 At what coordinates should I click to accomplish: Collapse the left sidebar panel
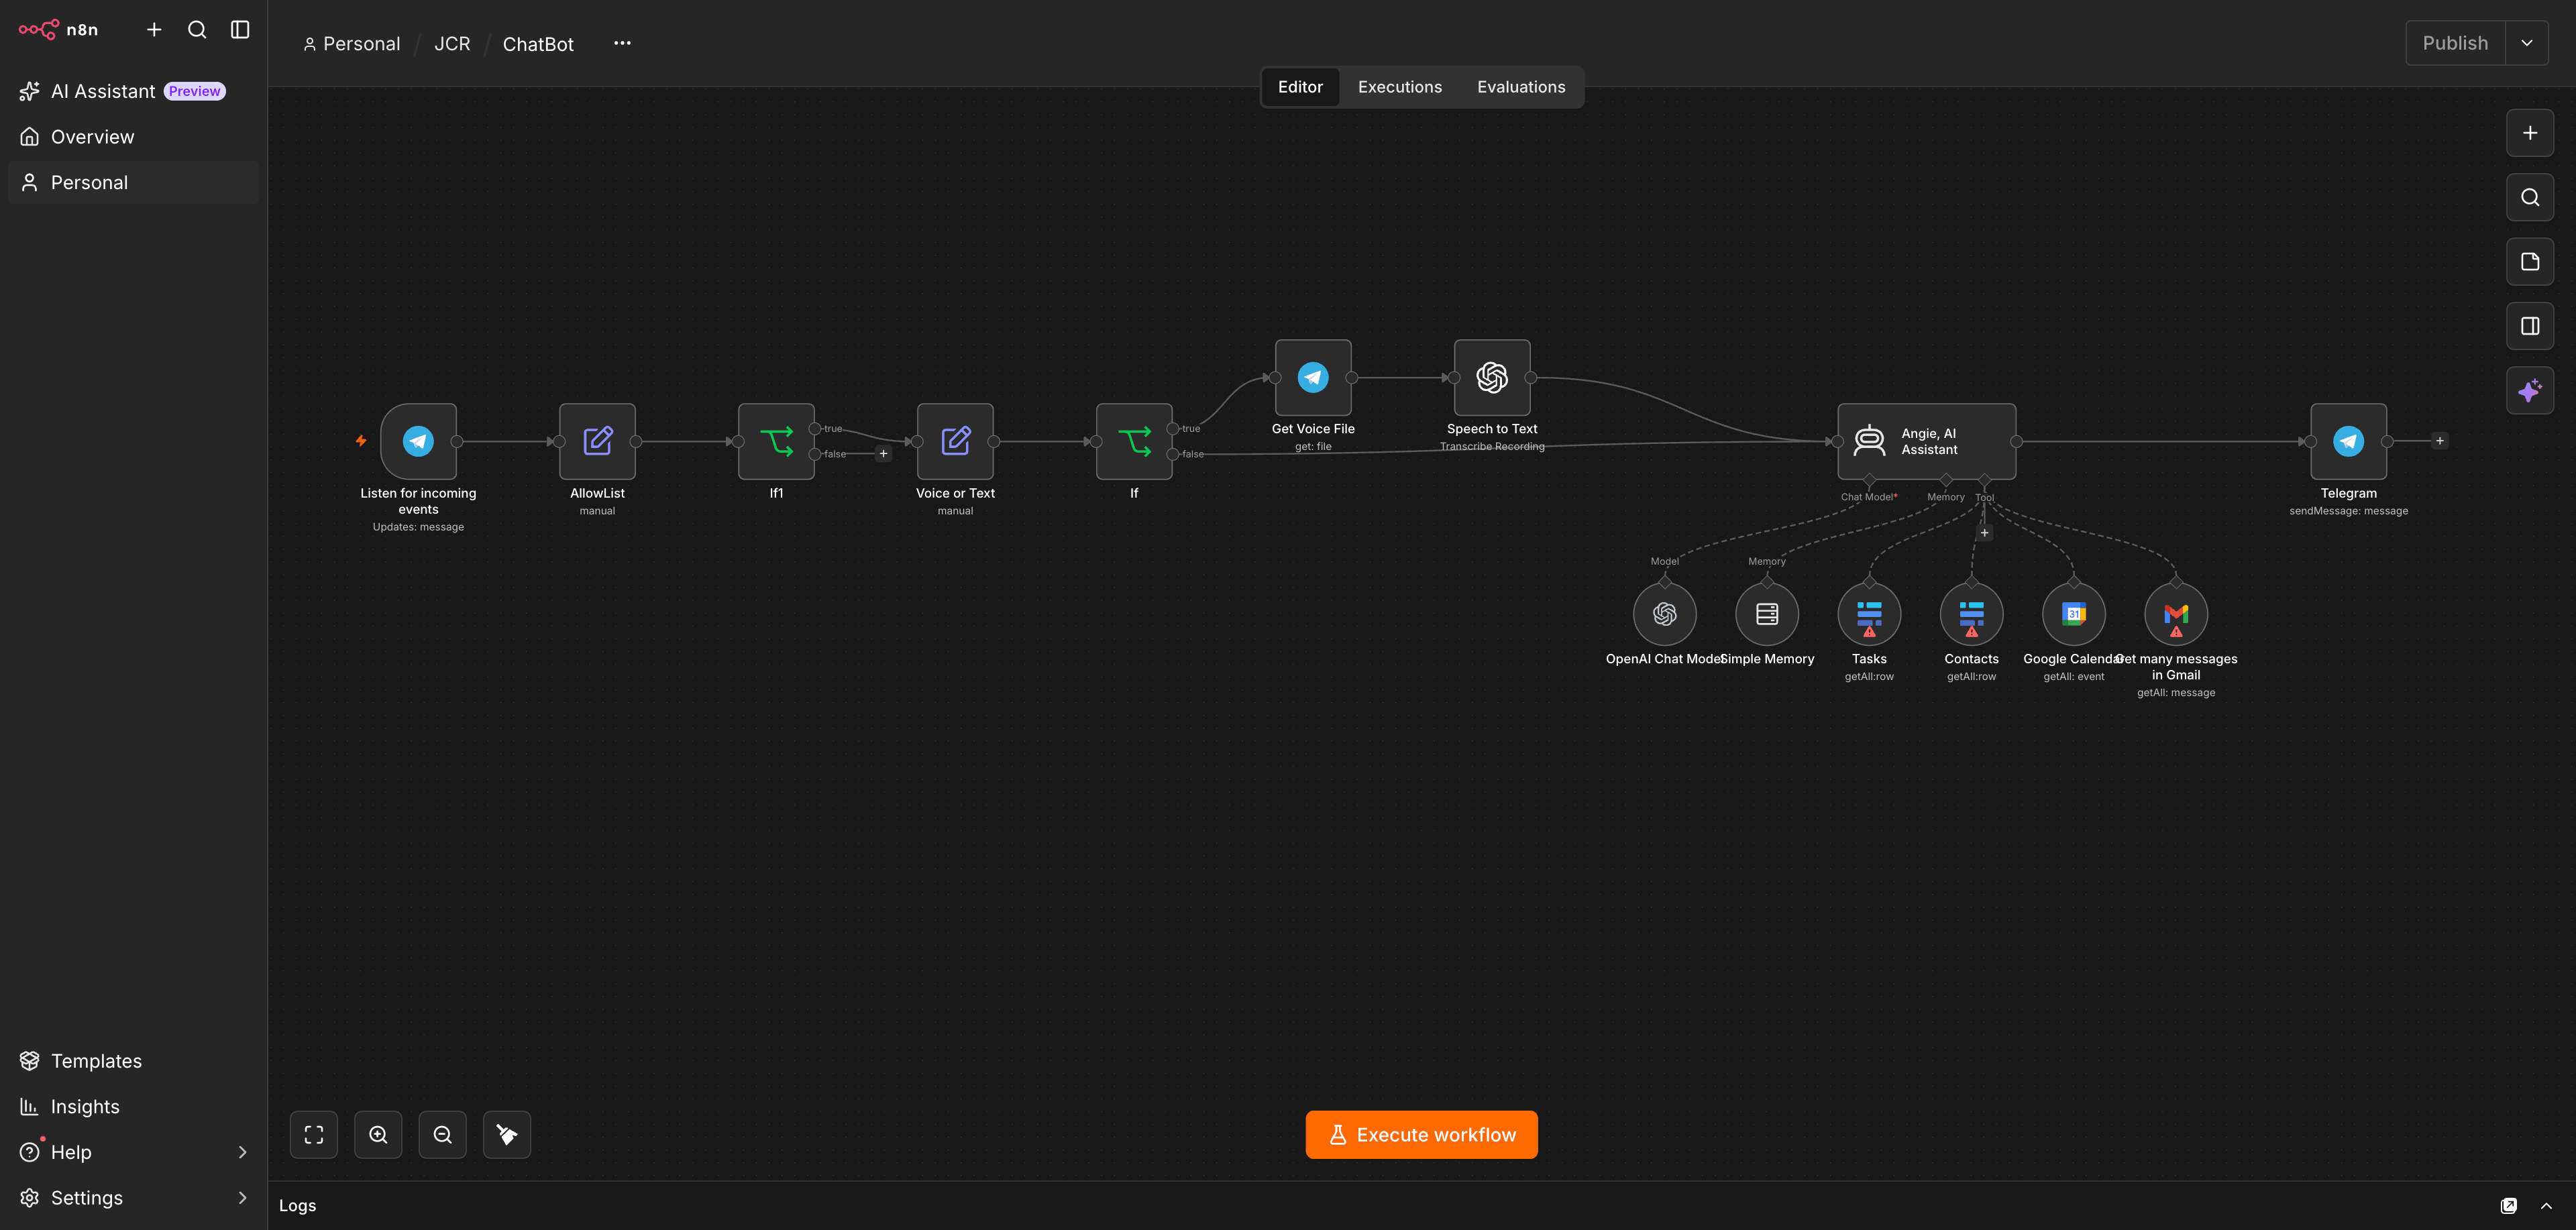click(x=240, y=30)
